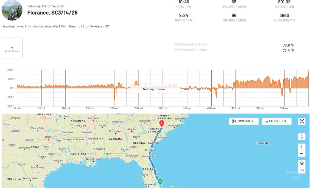Zoom out on the route map
Screen dimensions: 310x188
[302, 154]
